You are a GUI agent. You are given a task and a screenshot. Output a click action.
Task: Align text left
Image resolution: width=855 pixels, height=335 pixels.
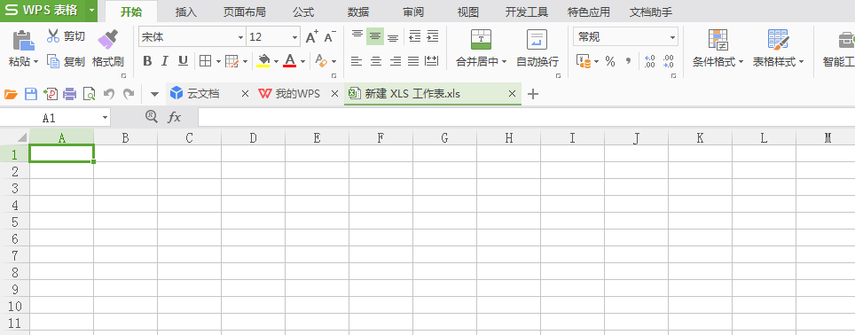357,61
